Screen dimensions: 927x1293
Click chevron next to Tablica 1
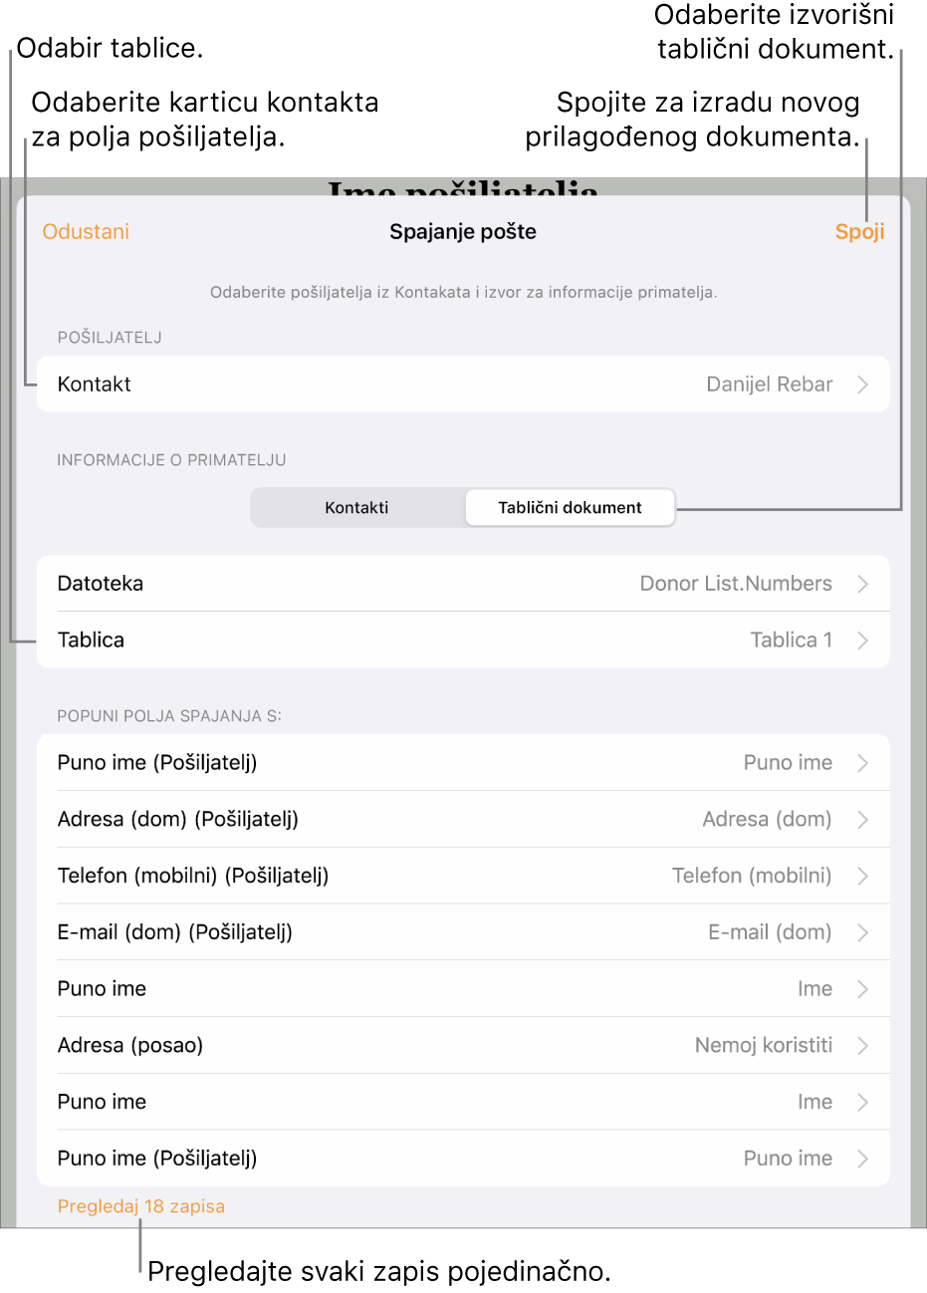(862, 640)
